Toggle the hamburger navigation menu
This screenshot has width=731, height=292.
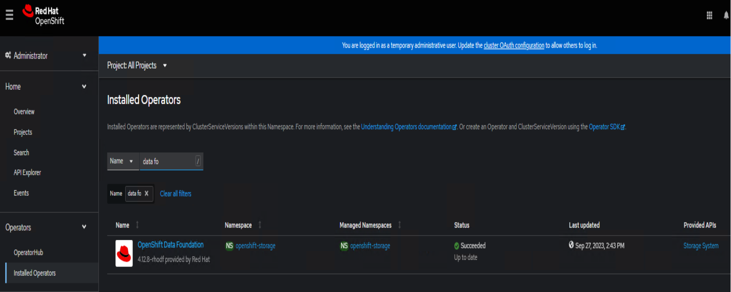9,15
